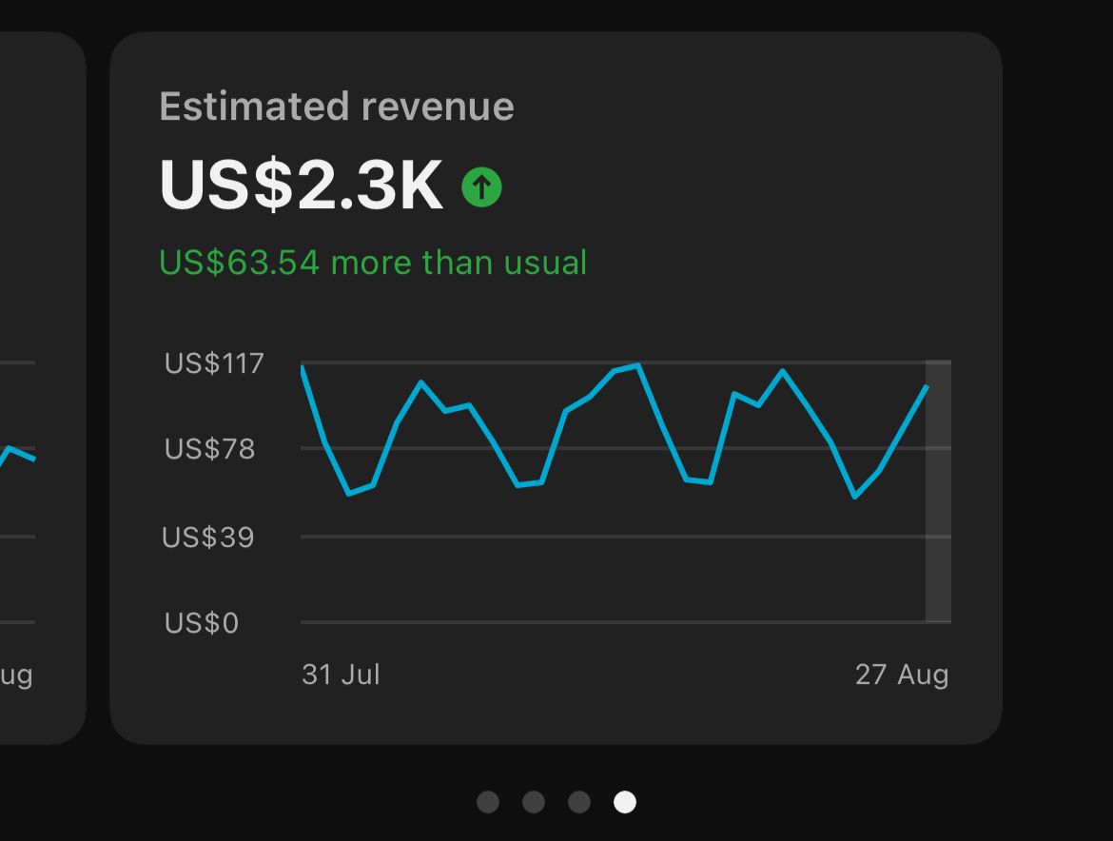Click the US$0 axis label
This screenshot has height=841, width=1113.
pos(201,623)
